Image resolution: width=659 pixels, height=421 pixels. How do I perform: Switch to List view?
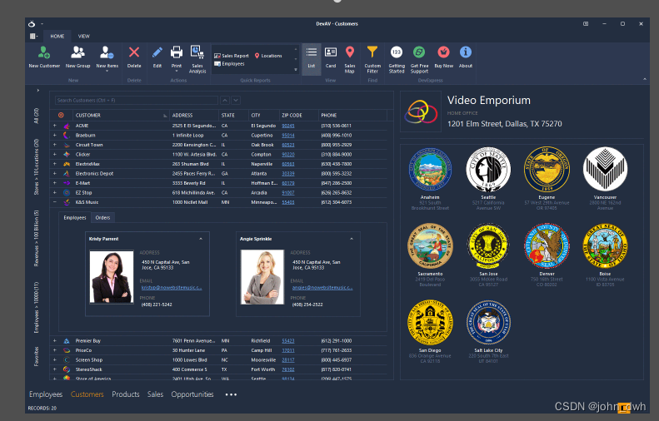click(312, 59)
